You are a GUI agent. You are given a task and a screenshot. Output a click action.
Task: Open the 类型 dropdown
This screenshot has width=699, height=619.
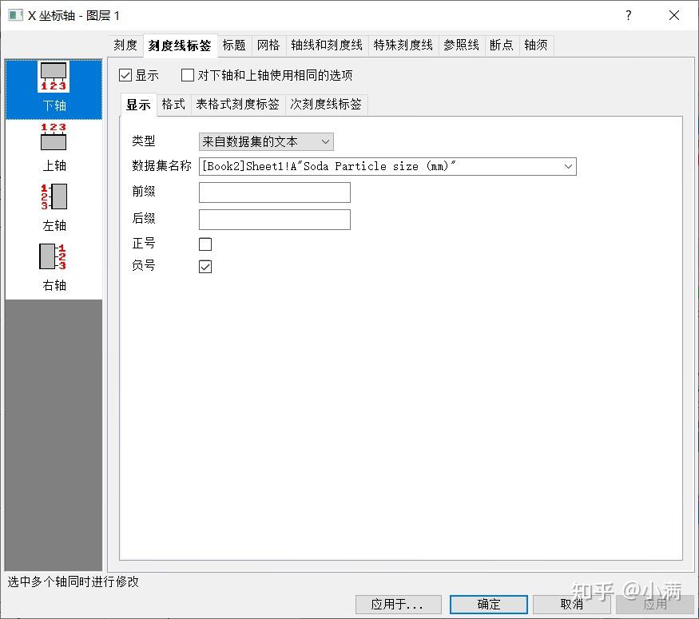pyautogui.click(x=266, y=141)
